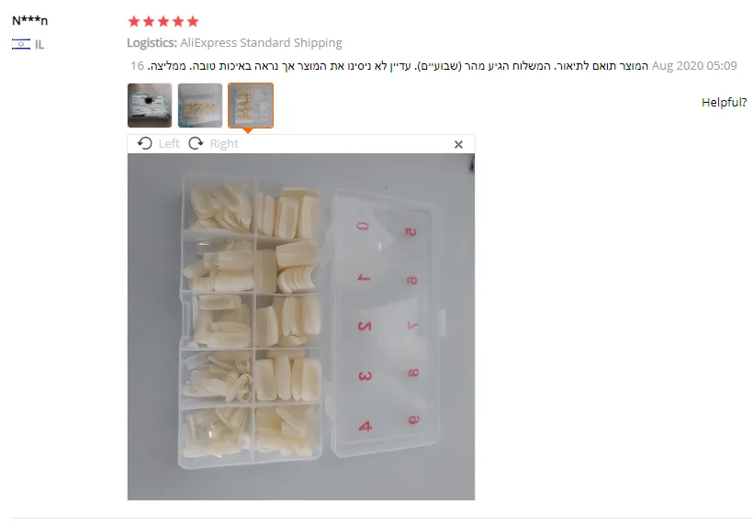753x524 pixels.
Task: Click the Hebrew review comment text
Action: click(x=397, y=66)
